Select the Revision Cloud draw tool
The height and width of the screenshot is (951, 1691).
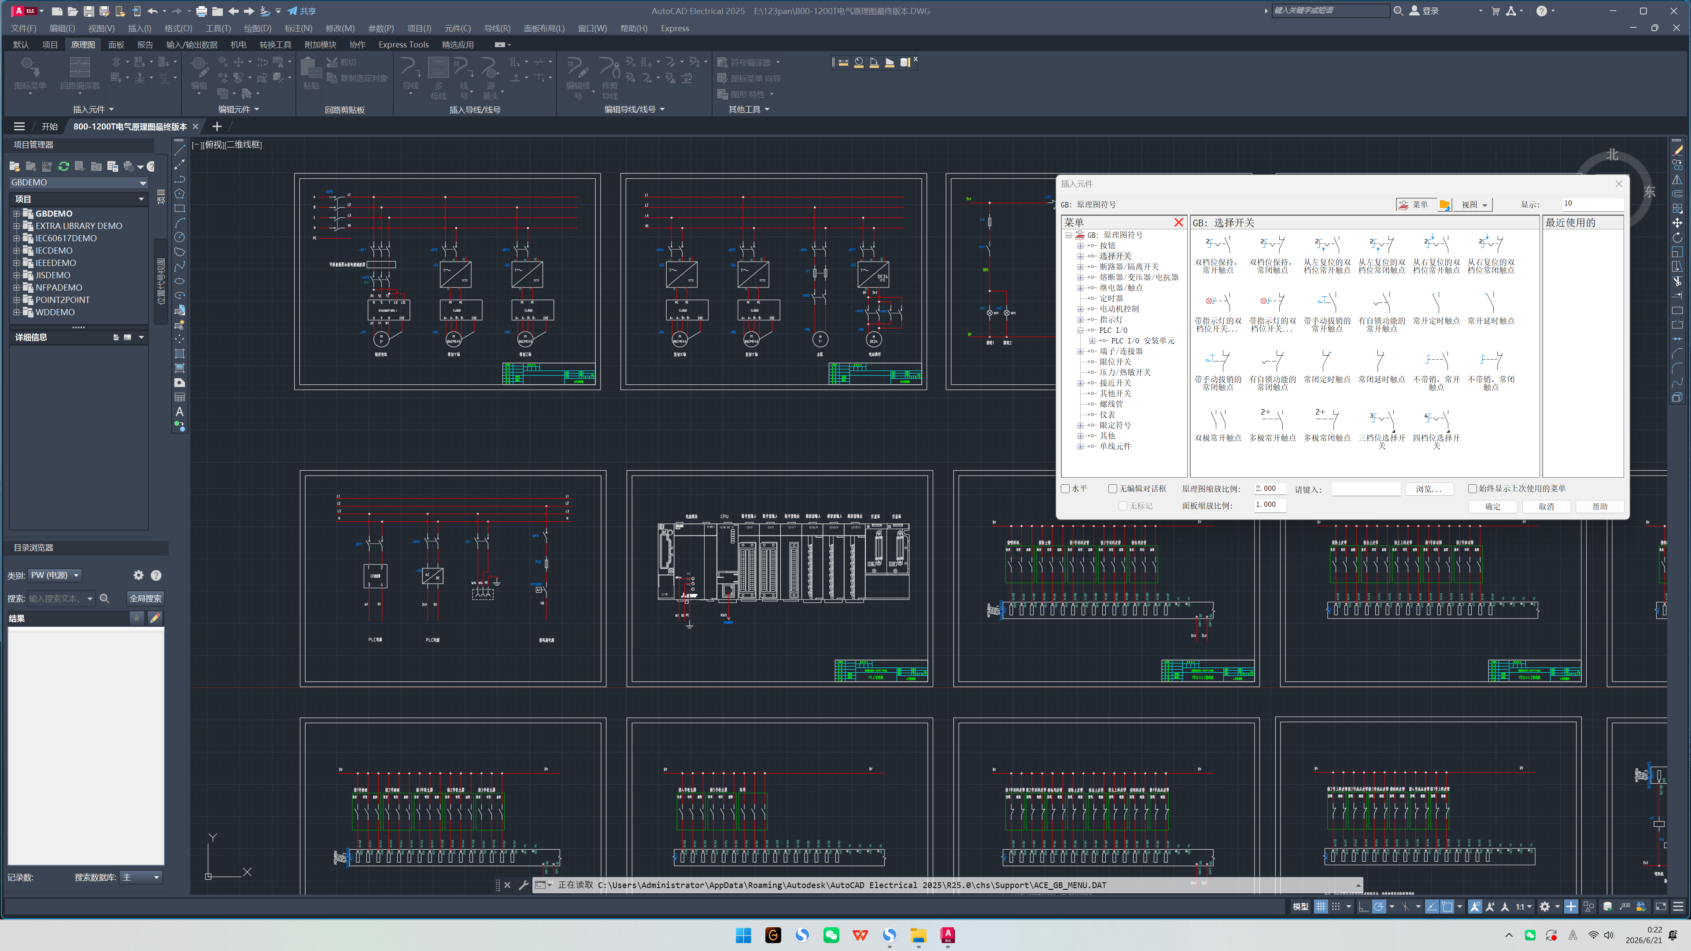coord(179,251)
